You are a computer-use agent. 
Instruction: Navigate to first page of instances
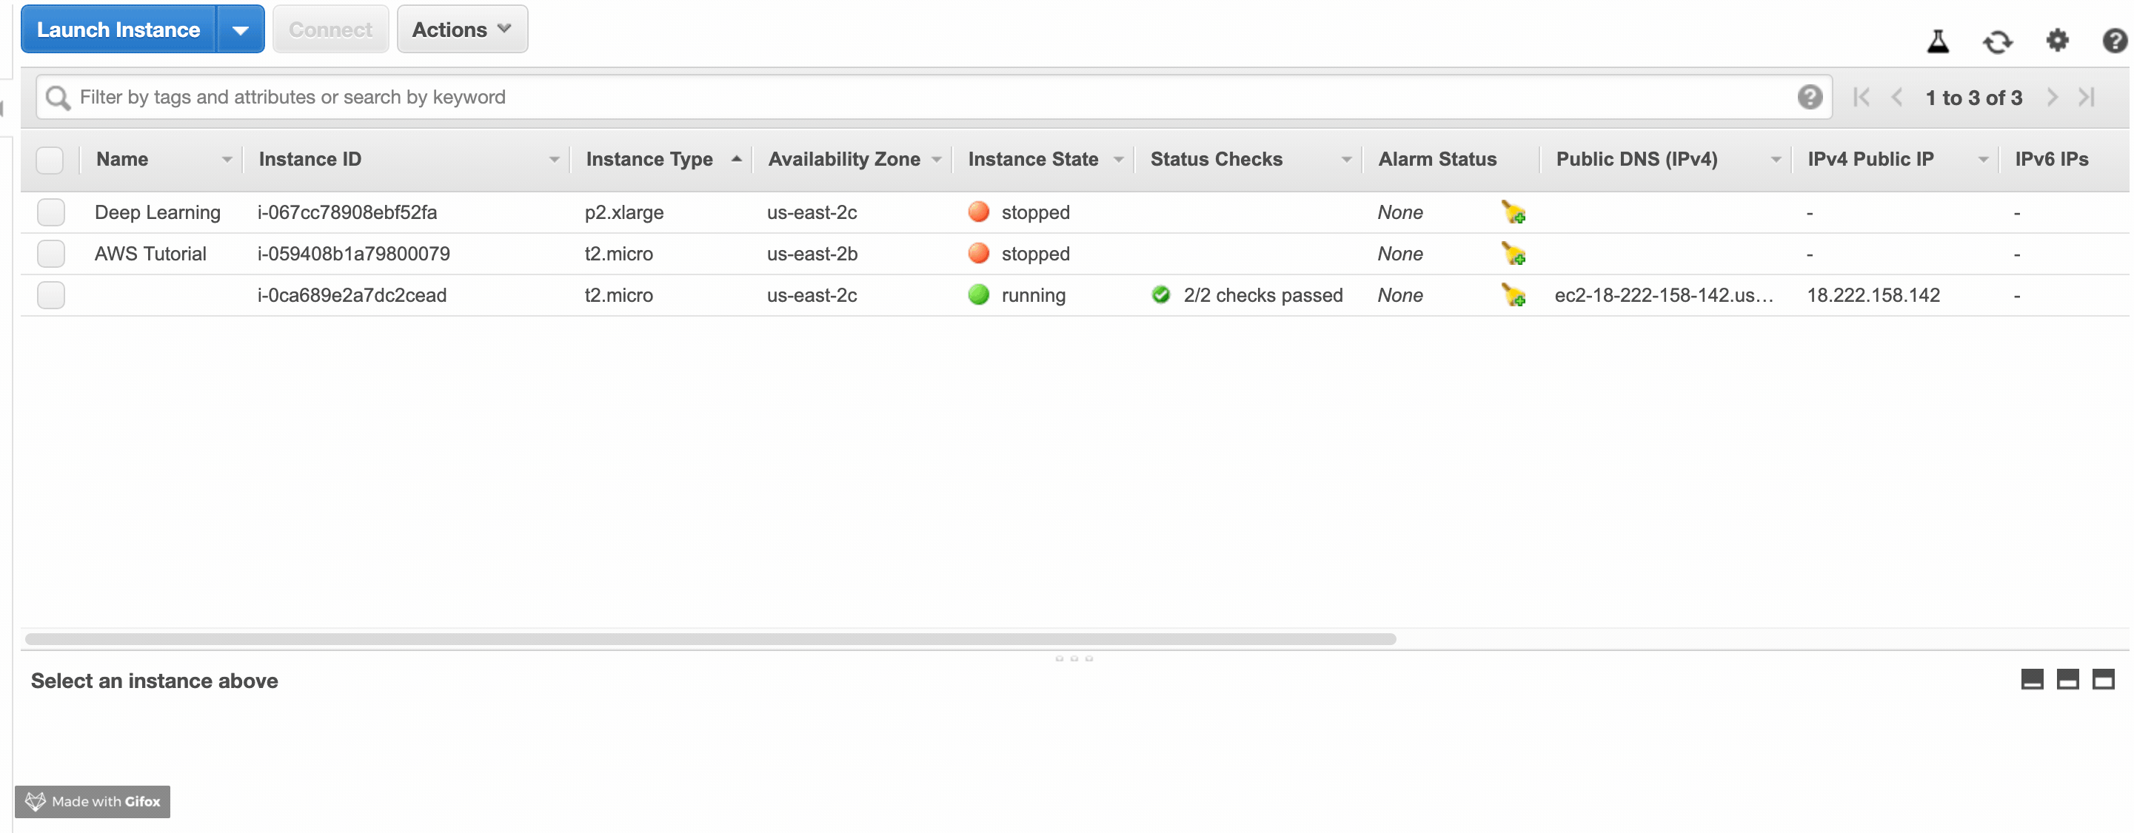point(1859,96)
